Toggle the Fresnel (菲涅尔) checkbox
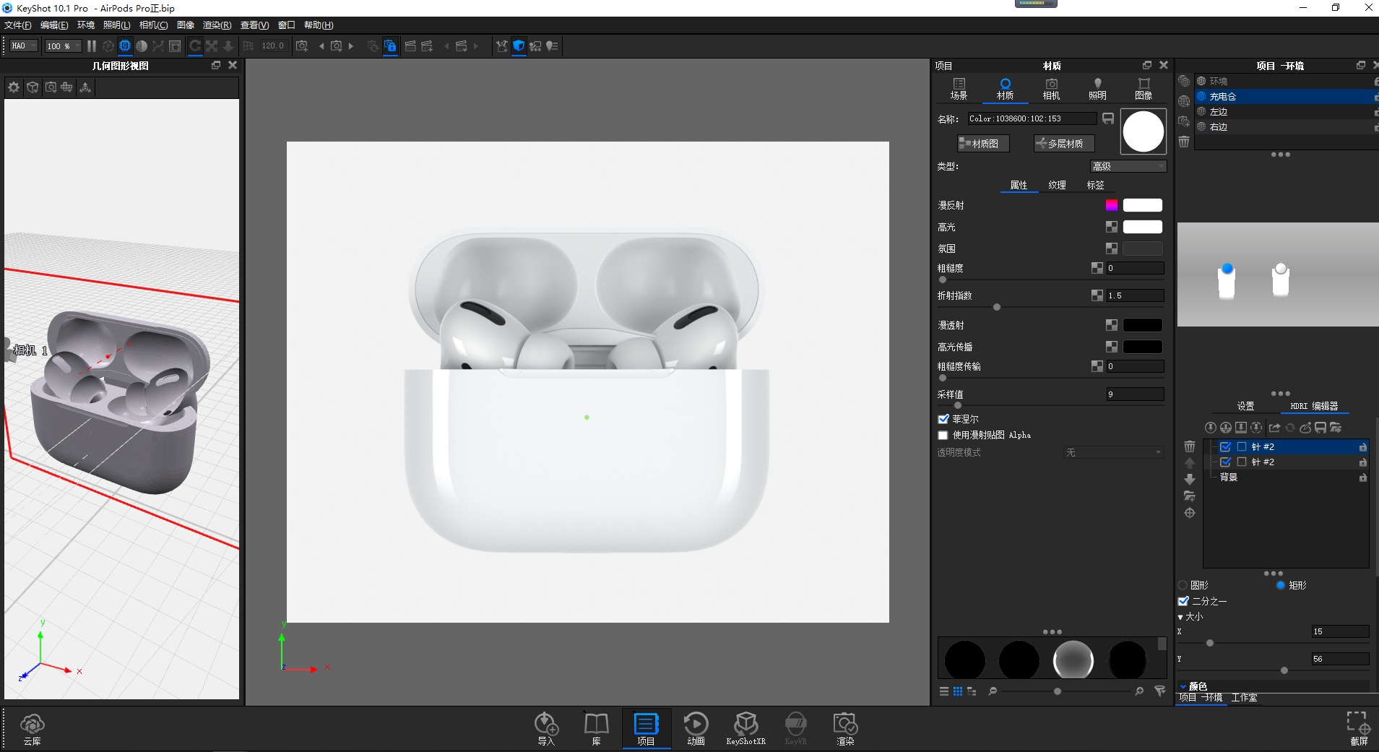1379x752 pixels. [943, 419]
